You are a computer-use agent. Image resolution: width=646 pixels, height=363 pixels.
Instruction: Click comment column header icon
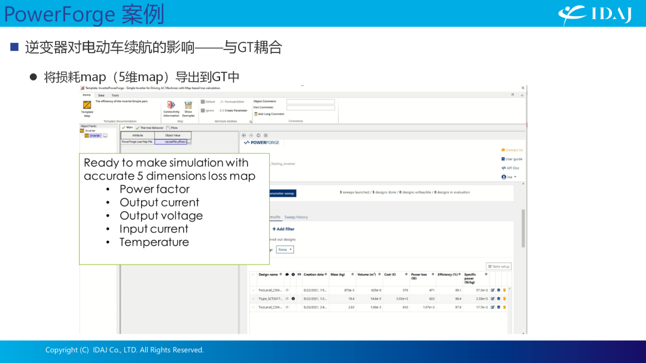(x=287, y=275)
